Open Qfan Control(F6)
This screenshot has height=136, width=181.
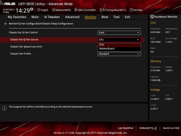point(85,10)
